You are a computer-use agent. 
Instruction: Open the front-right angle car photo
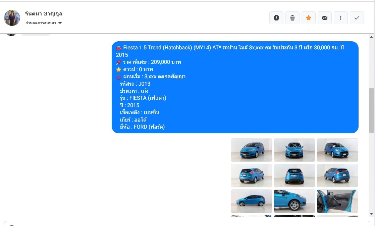337,150
